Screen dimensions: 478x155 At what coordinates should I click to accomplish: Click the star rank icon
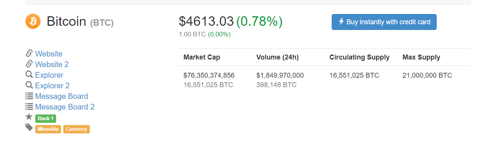click(x=29, y=117)
